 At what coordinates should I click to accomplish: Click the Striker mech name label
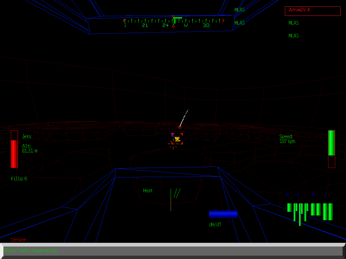[x=19, y=240]
